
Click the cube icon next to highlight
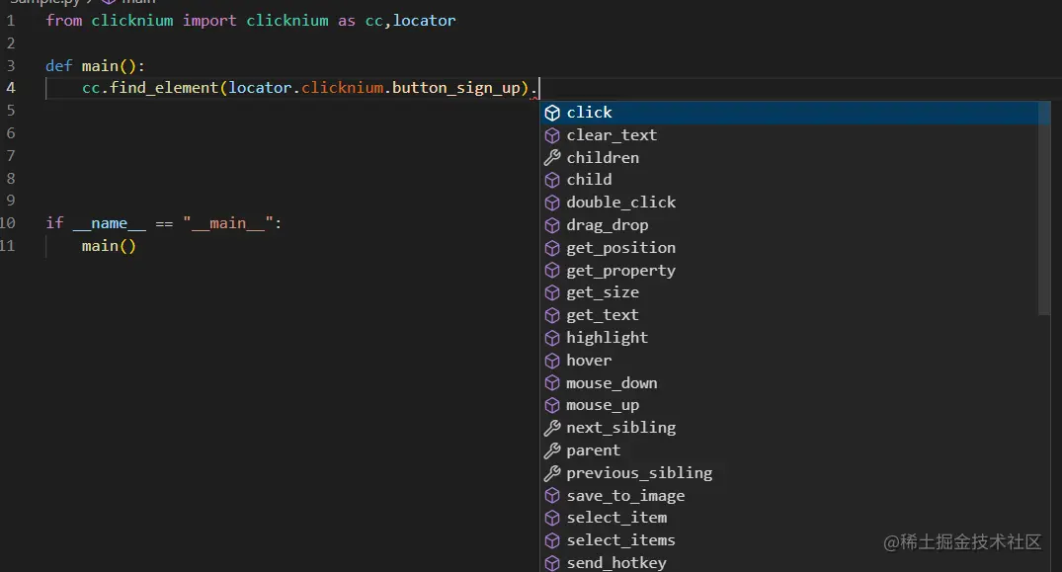[x=551, y=337]
